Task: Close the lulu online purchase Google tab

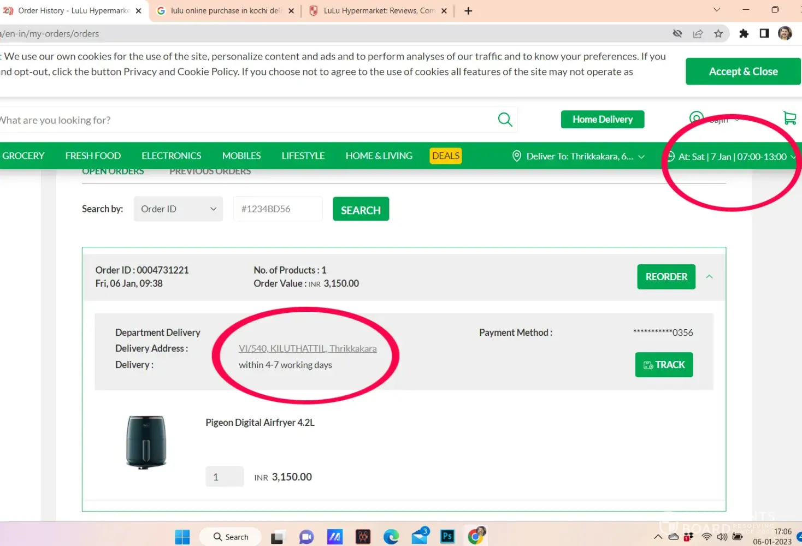Action: (x=291, y=11)
